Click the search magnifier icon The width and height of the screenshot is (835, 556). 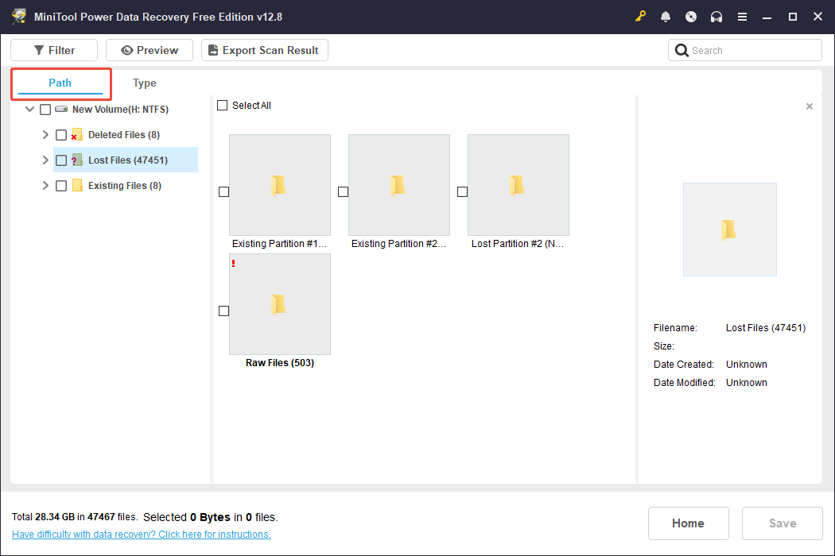[682, 49]
